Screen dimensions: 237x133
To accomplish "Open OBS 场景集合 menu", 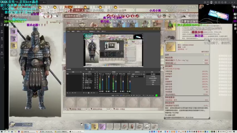I will [x=92, y=31].
